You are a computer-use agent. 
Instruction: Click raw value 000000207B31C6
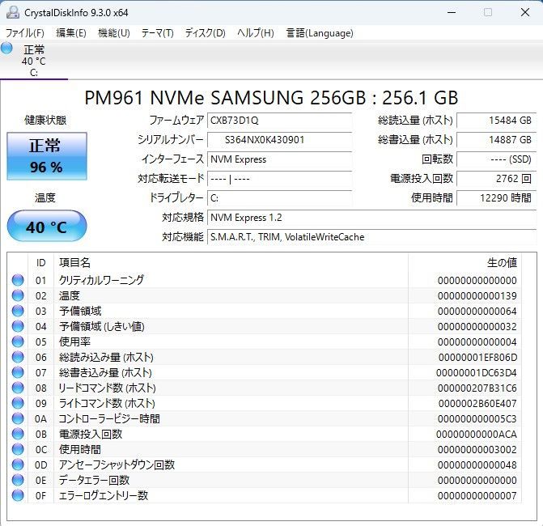477,388
